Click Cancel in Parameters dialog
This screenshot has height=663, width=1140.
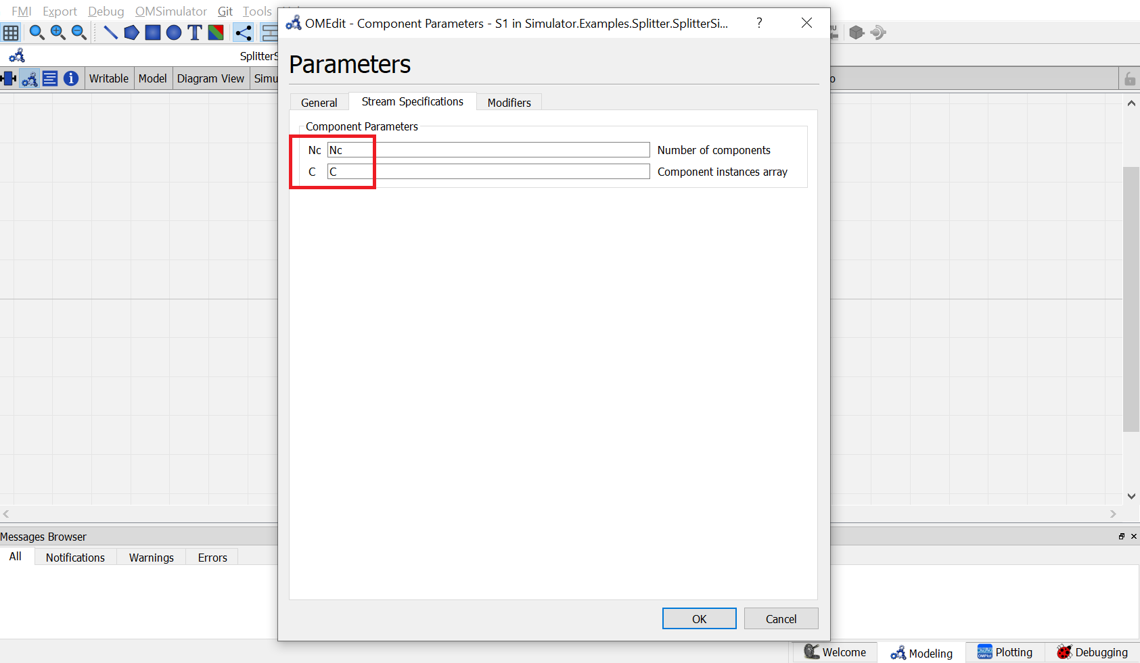tap(781, 619)
